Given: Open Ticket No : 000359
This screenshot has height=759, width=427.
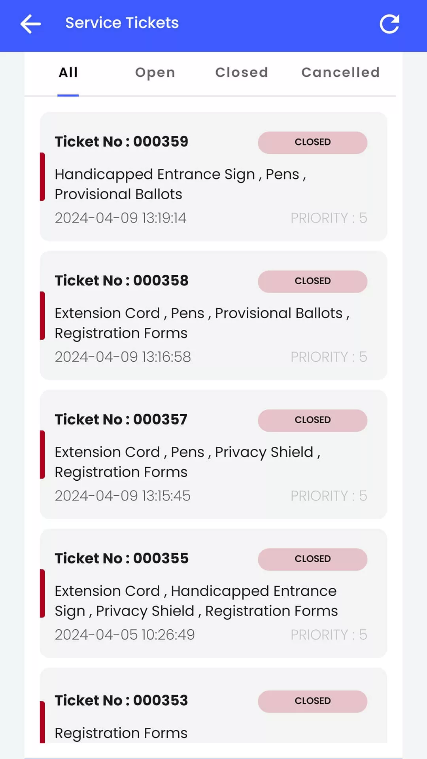Looking at the screenshot, I should pos(121,142).
